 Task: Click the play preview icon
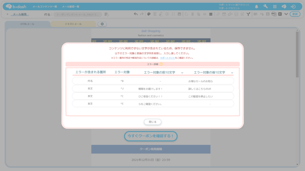tap(280, 14)
